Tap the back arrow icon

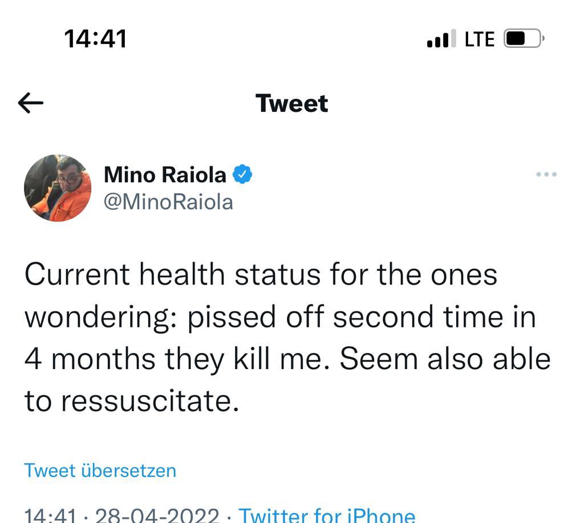pos(31,103)
